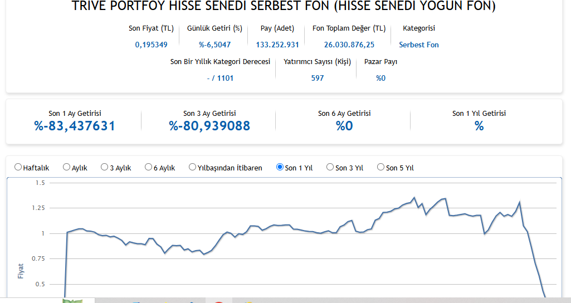Click the 1.25 y-axis tick label
Image resolution: width=571 pixels, height=303 pixels.
tap(38, 208)
